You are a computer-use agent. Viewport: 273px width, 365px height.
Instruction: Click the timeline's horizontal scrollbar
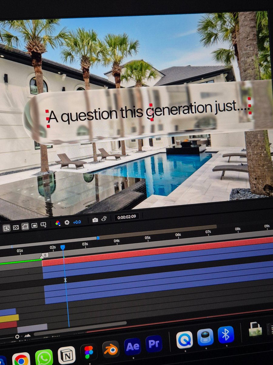pos(80,328)
